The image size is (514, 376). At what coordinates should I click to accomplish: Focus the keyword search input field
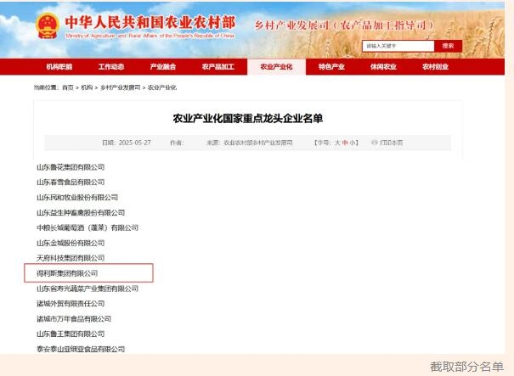[x=398, y=46]
